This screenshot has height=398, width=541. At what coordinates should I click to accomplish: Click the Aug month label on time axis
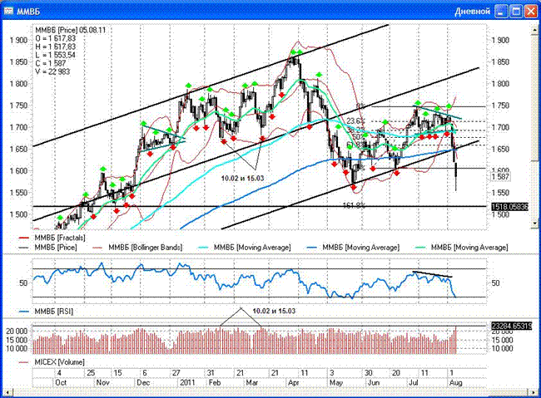[x=455, y=382]
